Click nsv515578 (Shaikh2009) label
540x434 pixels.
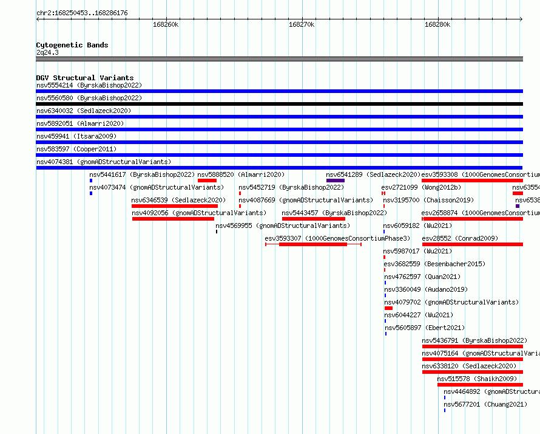pyautogui.click(x=477, y=379)
